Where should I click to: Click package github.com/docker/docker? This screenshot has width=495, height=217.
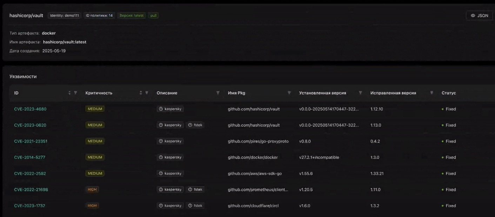coord(253,157)
